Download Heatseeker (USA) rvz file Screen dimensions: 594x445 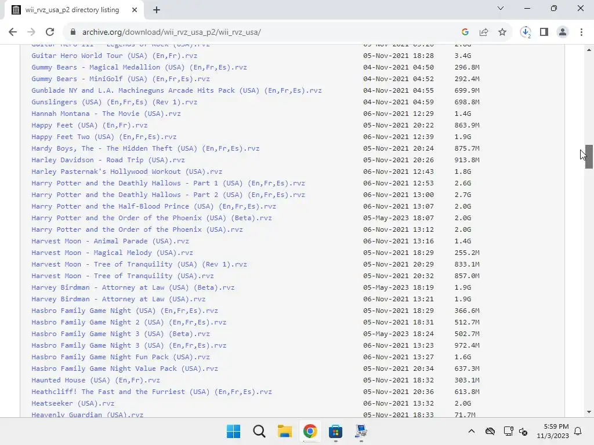coord(73,403)
